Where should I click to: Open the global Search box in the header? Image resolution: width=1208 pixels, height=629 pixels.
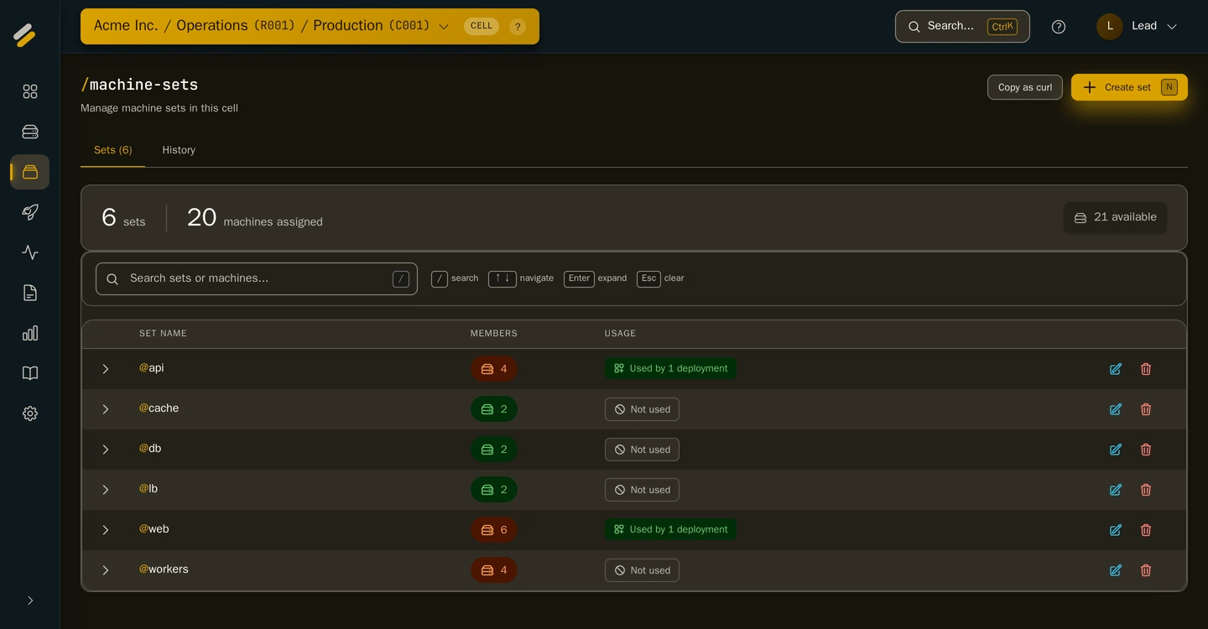click(x=962, y=26)
